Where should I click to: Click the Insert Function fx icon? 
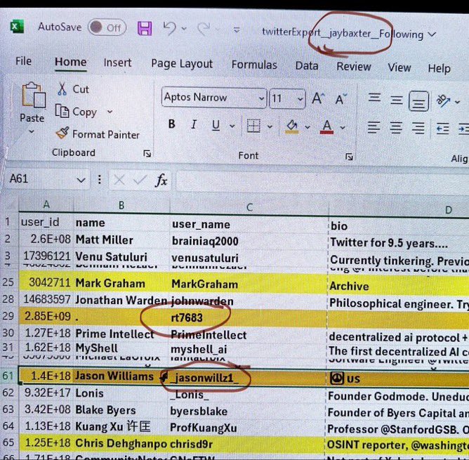161,180
